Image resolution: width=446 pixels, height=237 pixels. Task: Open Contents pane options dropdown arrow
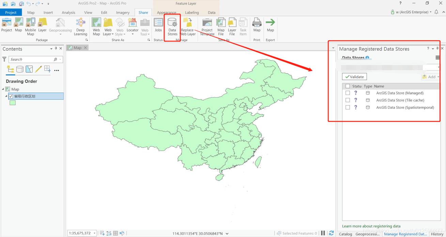(51, 49)
